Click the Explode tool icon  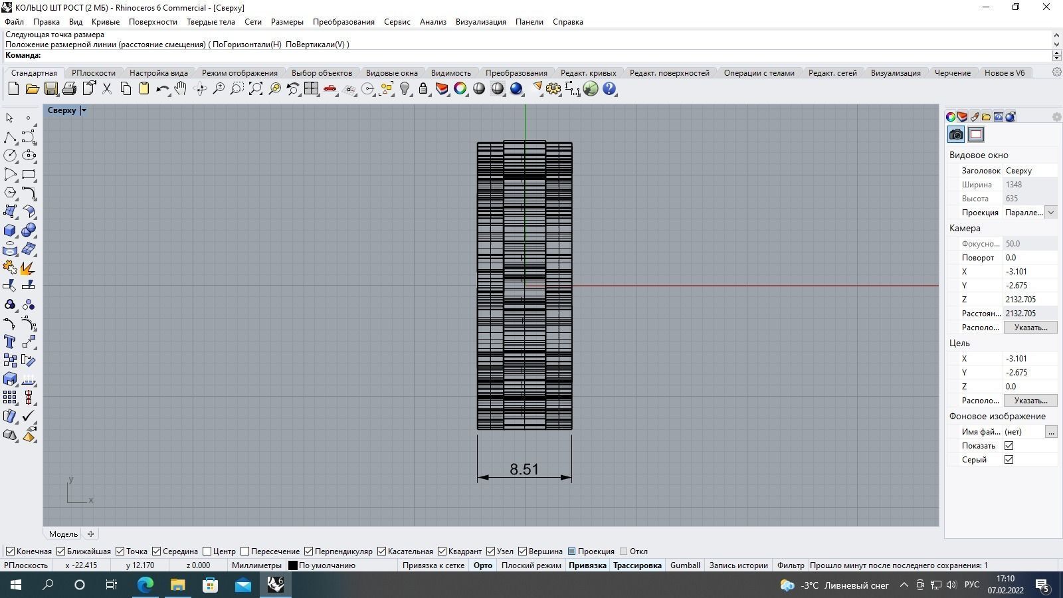click(29, 268)
